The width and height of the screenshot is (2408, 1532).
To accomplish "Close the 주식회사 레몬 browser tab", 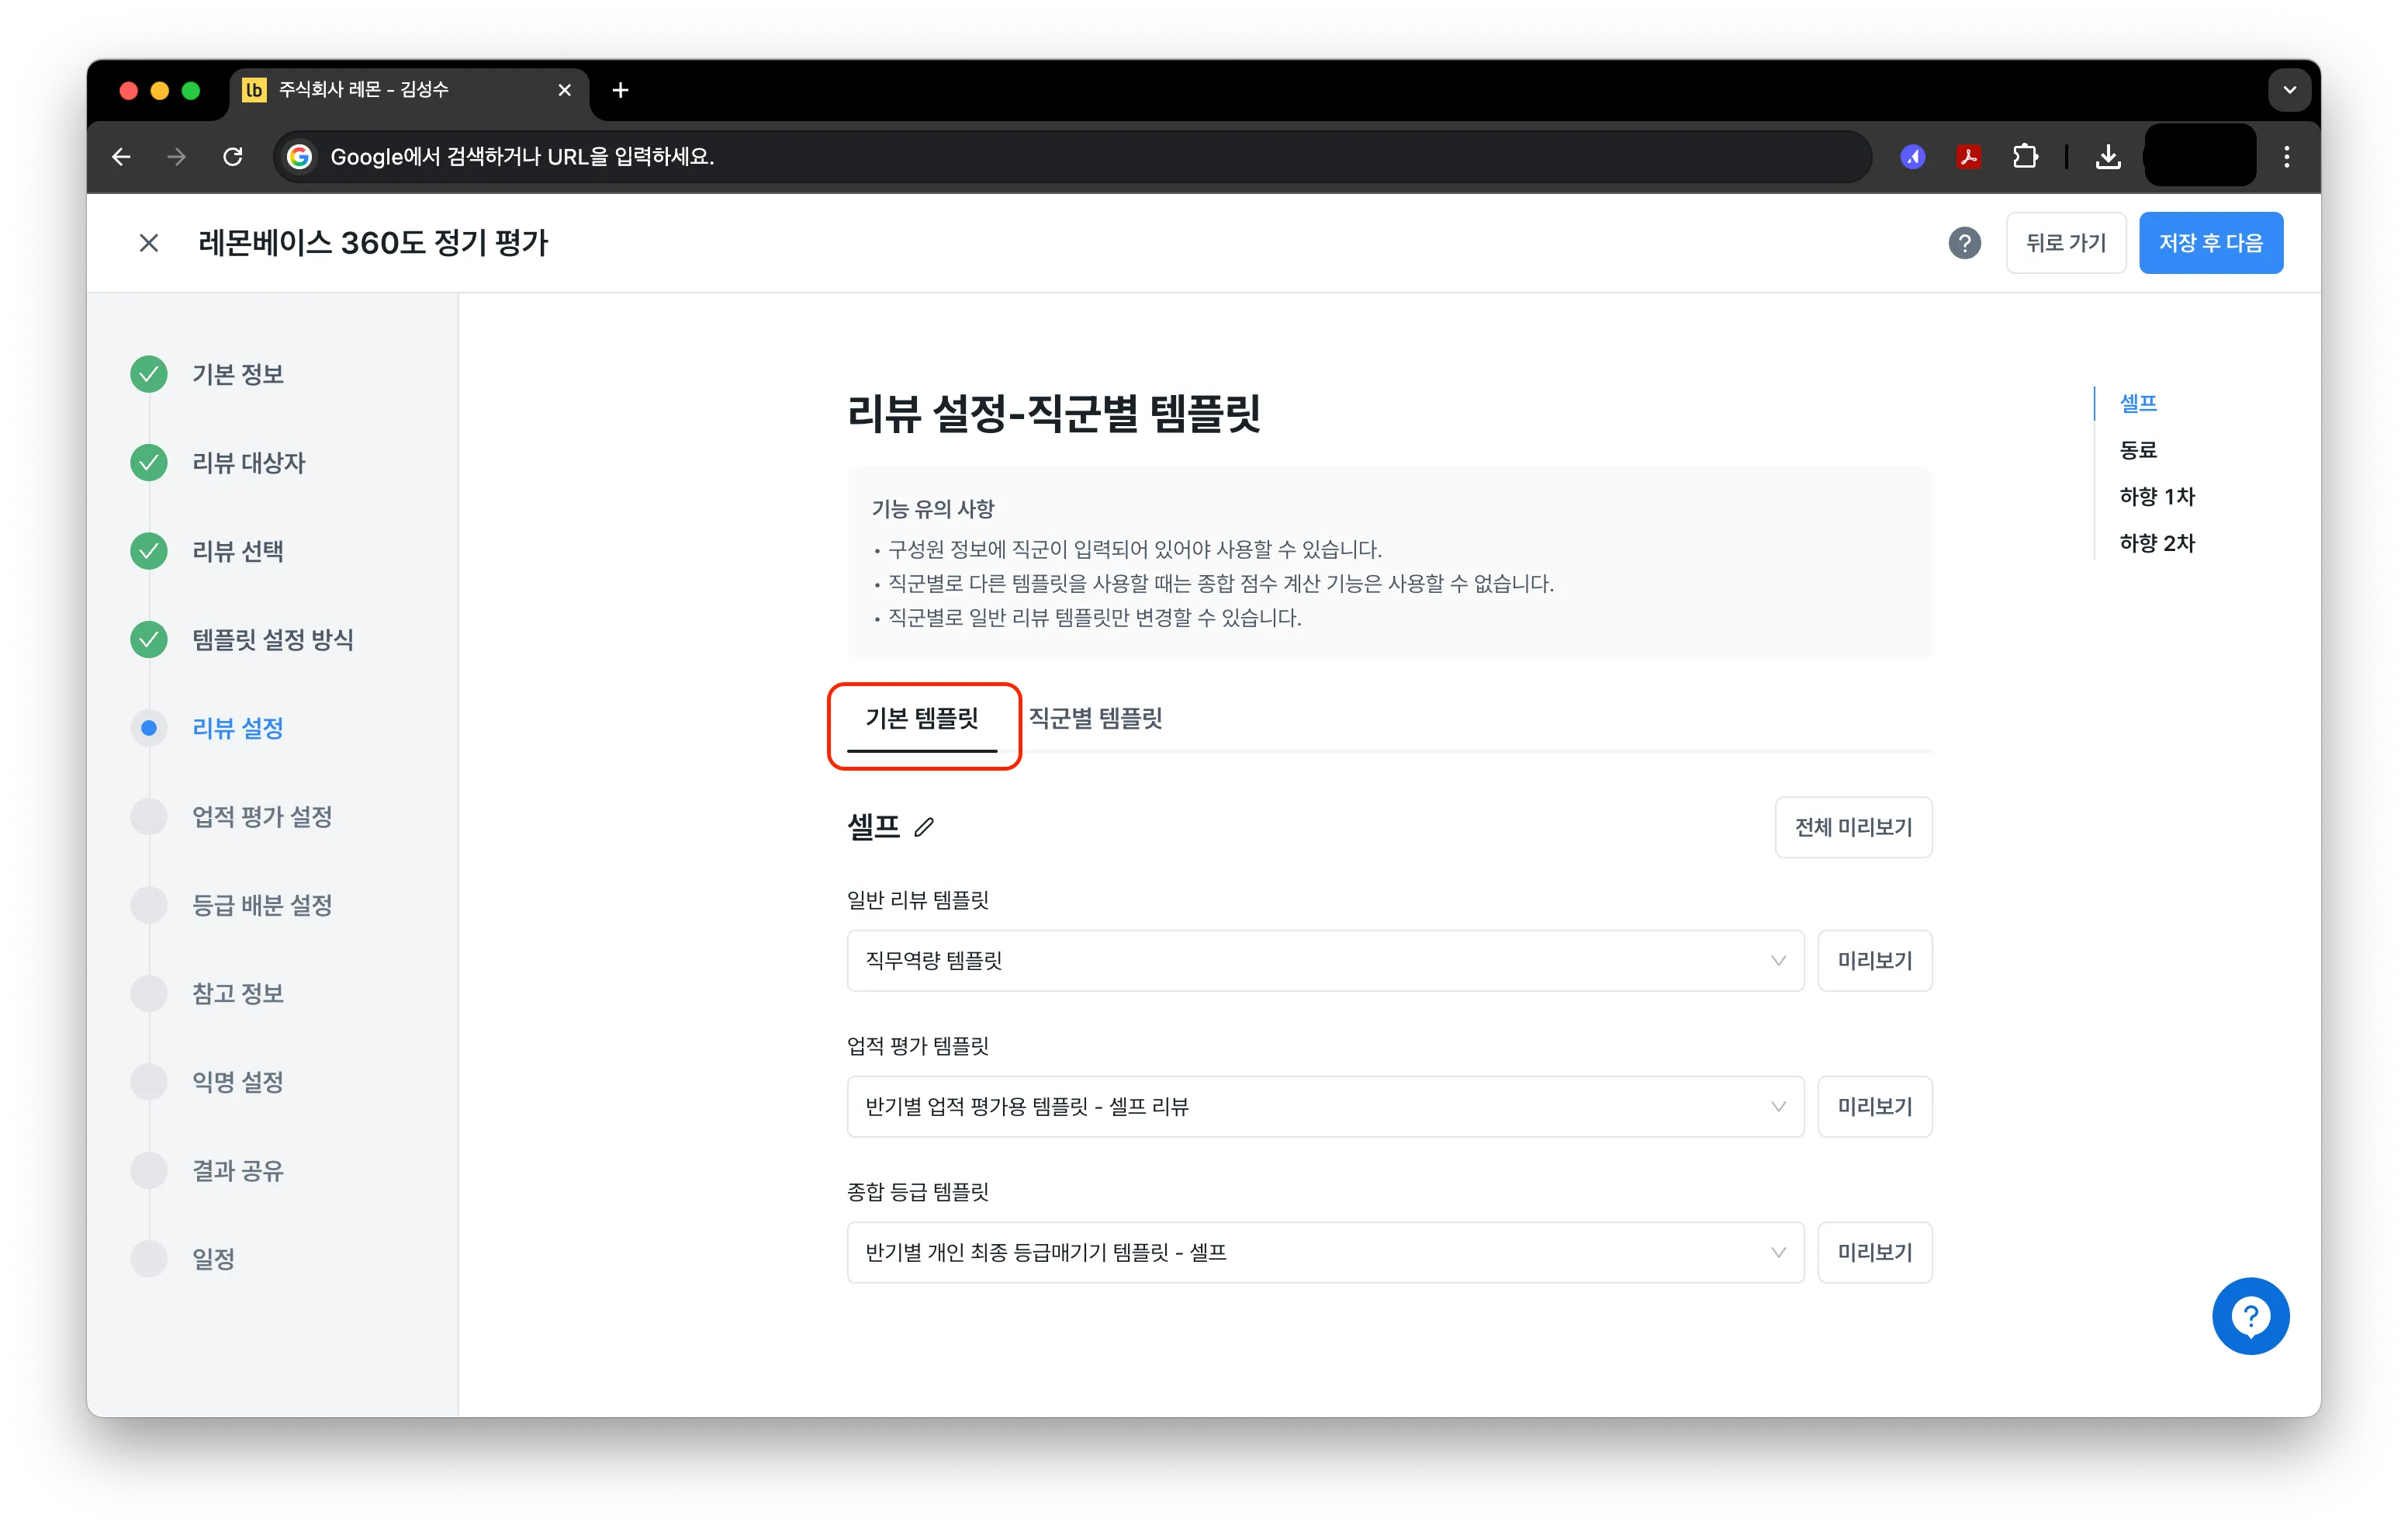I will pos(565,90).
